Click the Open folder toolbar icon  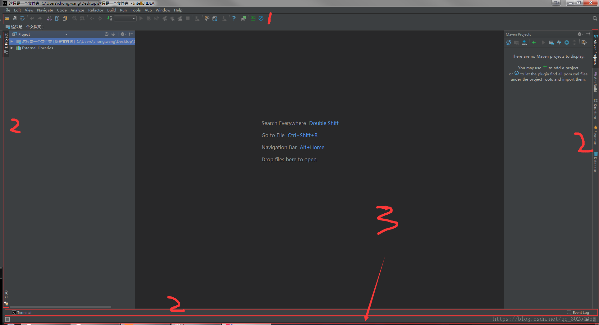tap(7, 19)
